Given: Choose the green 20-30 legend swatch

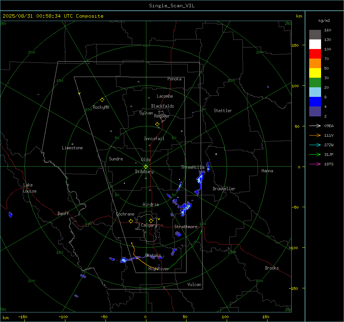Looking at the screenshot, I should (315, 83).
